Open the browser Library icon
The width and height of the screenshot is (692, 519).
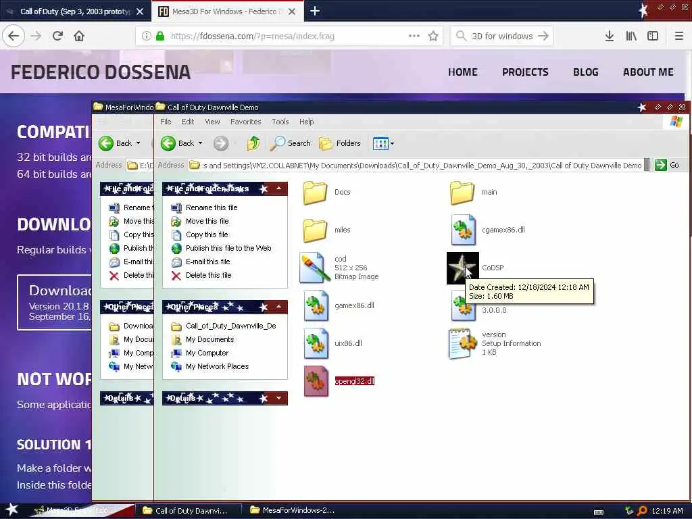click(x=631, y=36)
